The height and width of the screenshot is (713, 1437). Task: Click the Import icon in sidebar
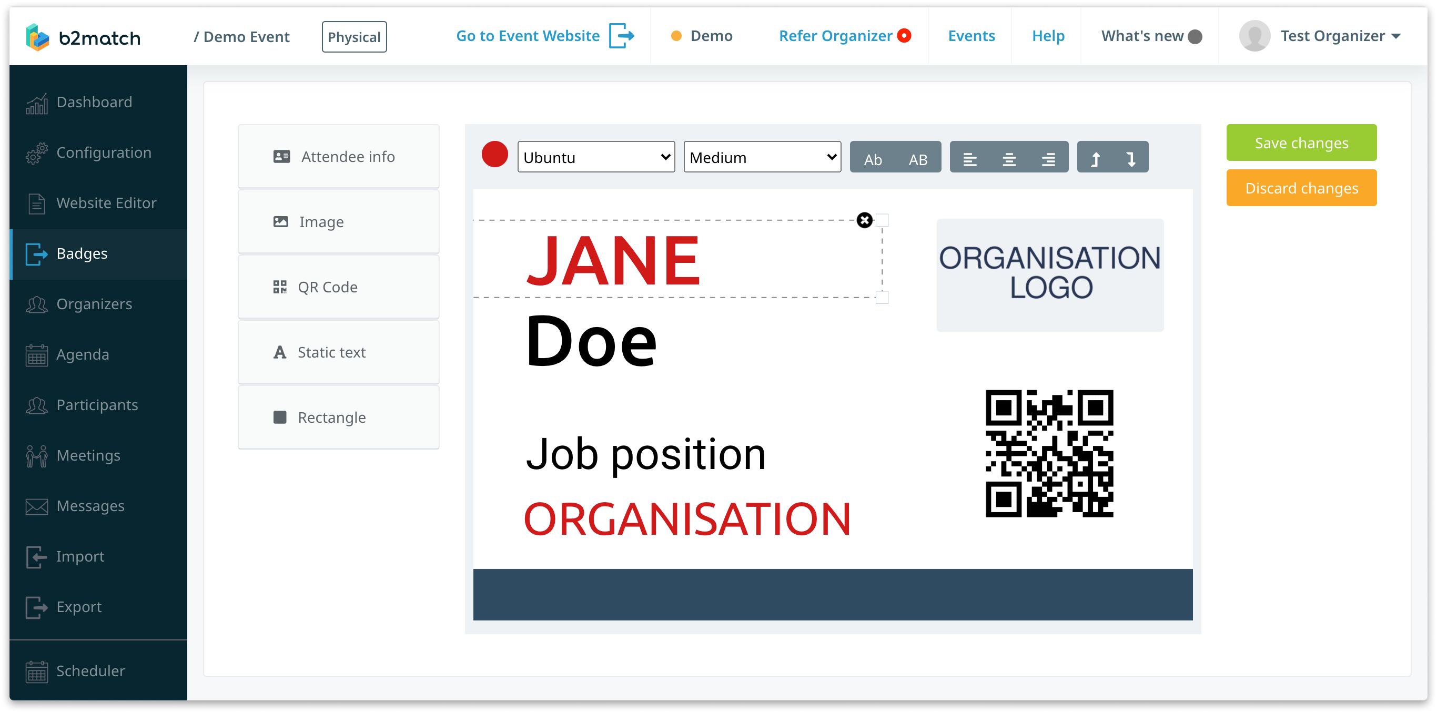(x=36, y=557)
